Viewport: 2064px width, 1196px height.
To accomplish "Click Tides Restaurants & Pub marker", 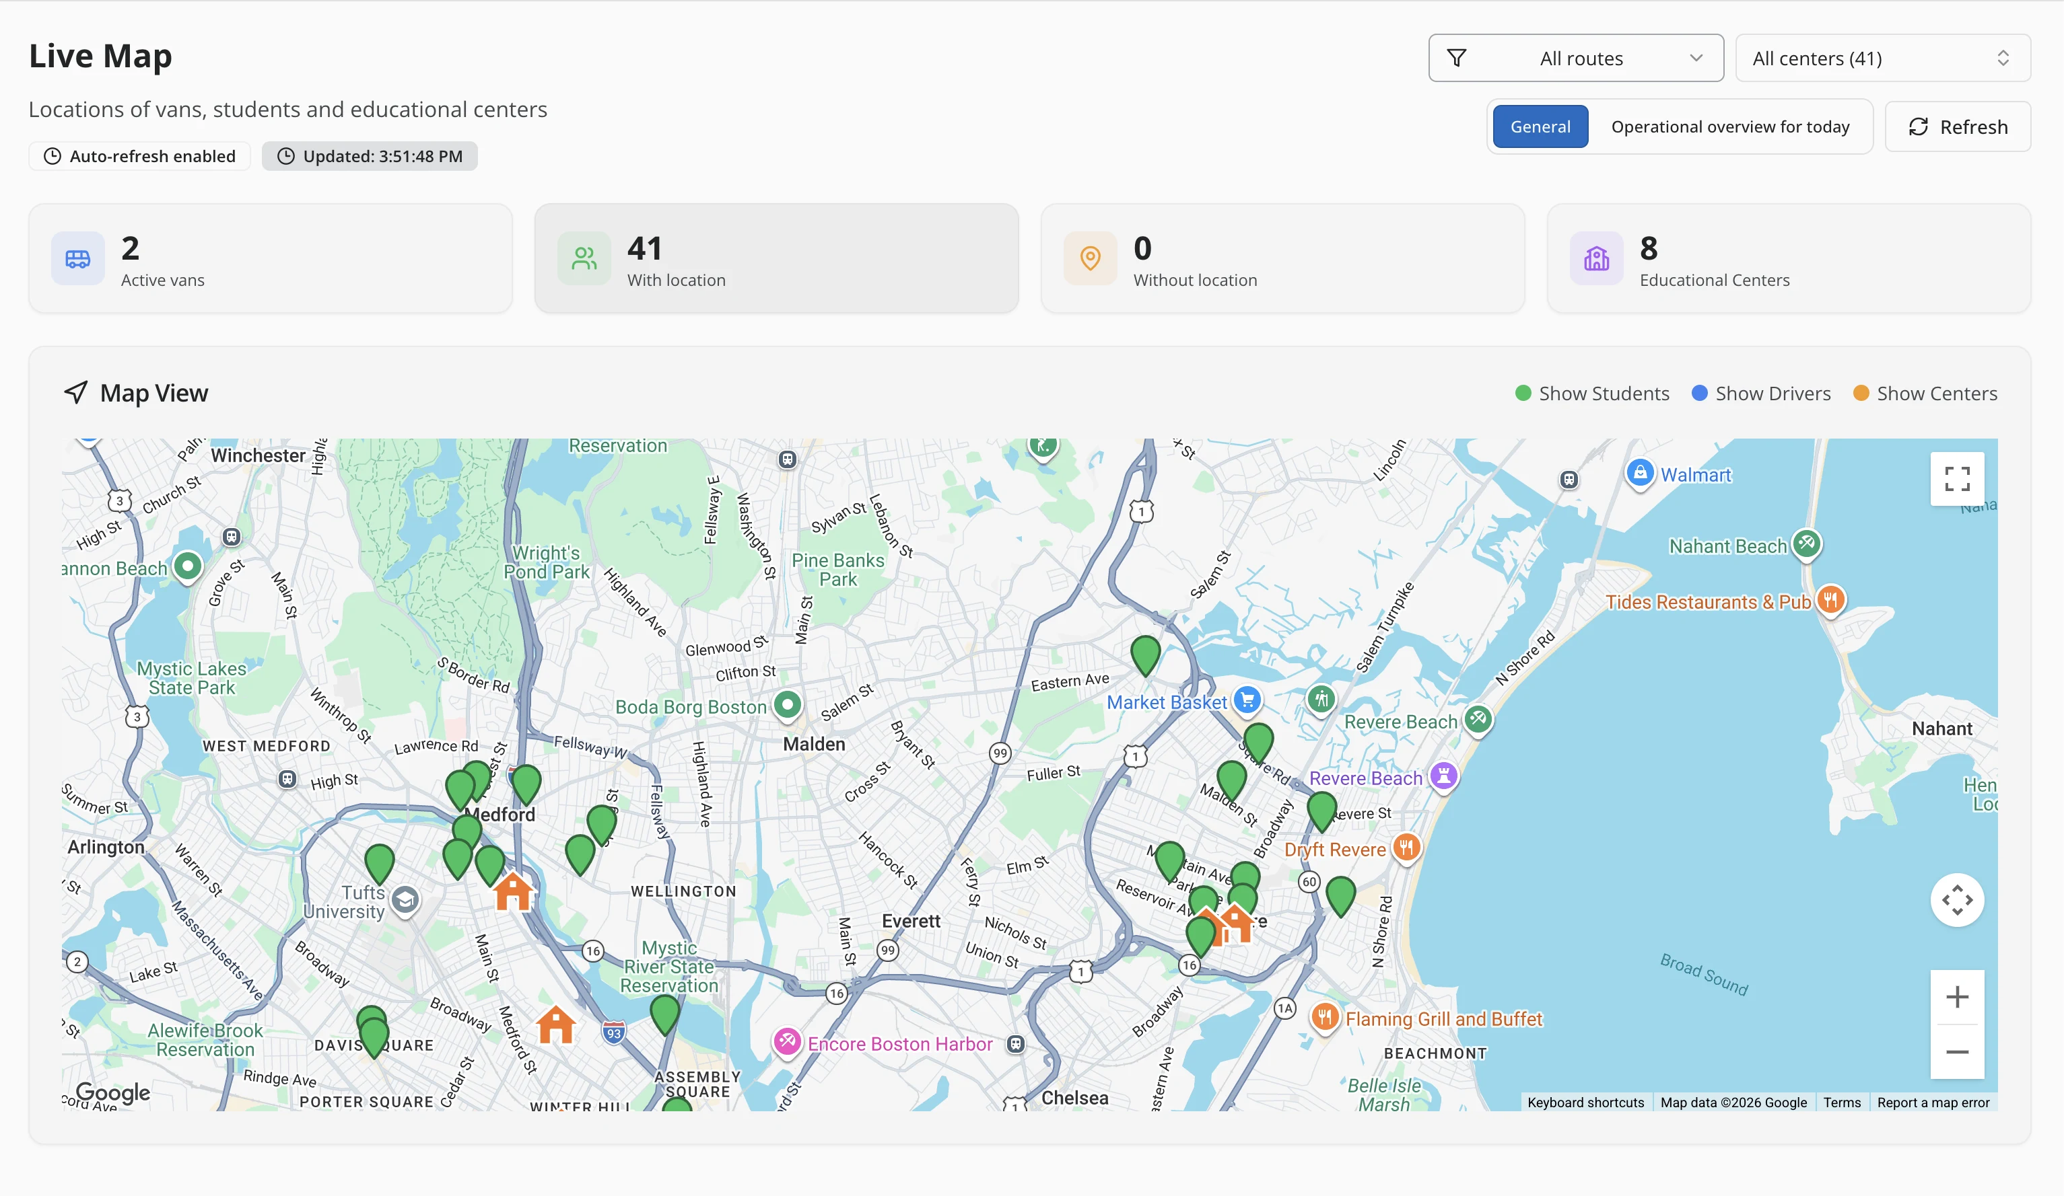I will (x=1830, y=600).
